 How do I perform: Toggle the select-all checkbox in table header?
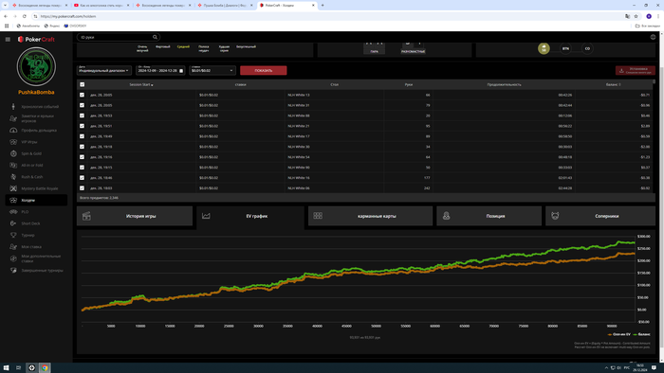[83, 84]
